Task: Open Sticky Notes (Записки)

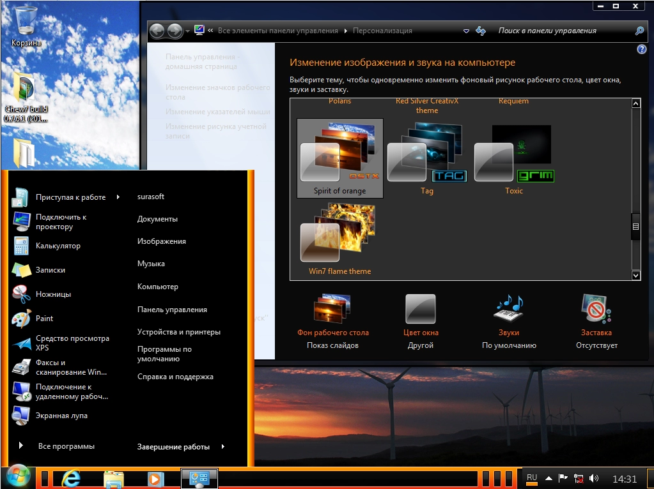Action: 50,270
